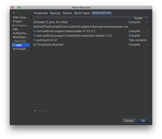
Task: Select the app module entry
Action: [x=21, y=45]
